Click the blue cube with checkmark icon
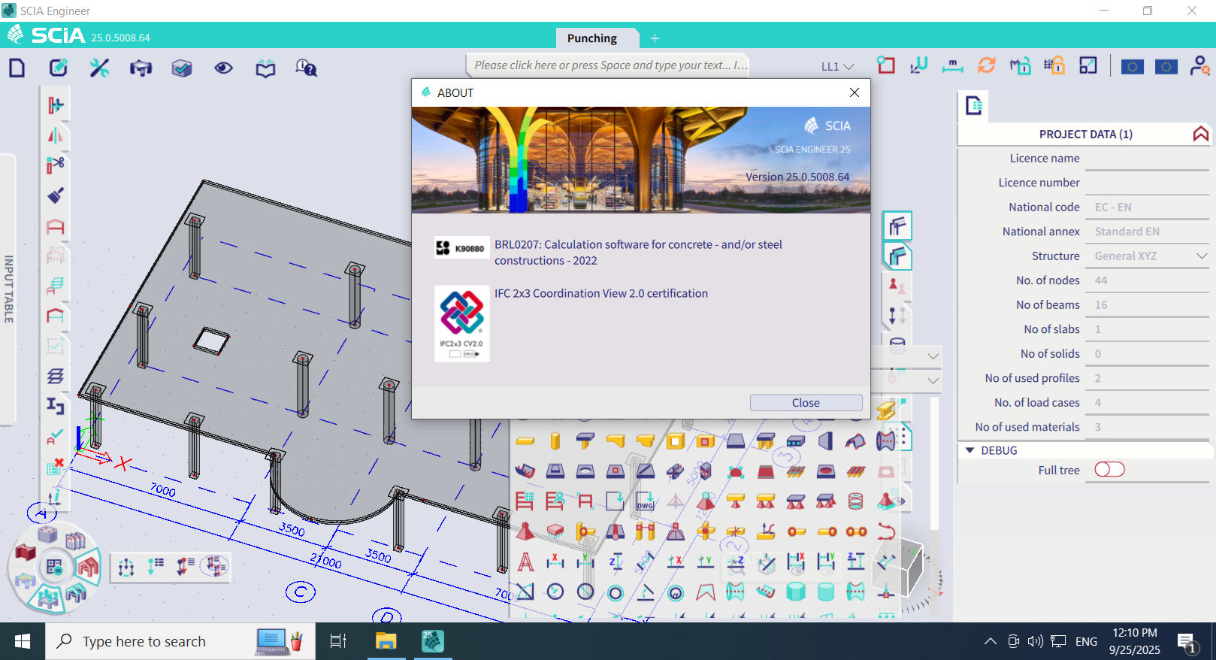This screenshot has height=660, width=1216. click(x=182, y=68)
